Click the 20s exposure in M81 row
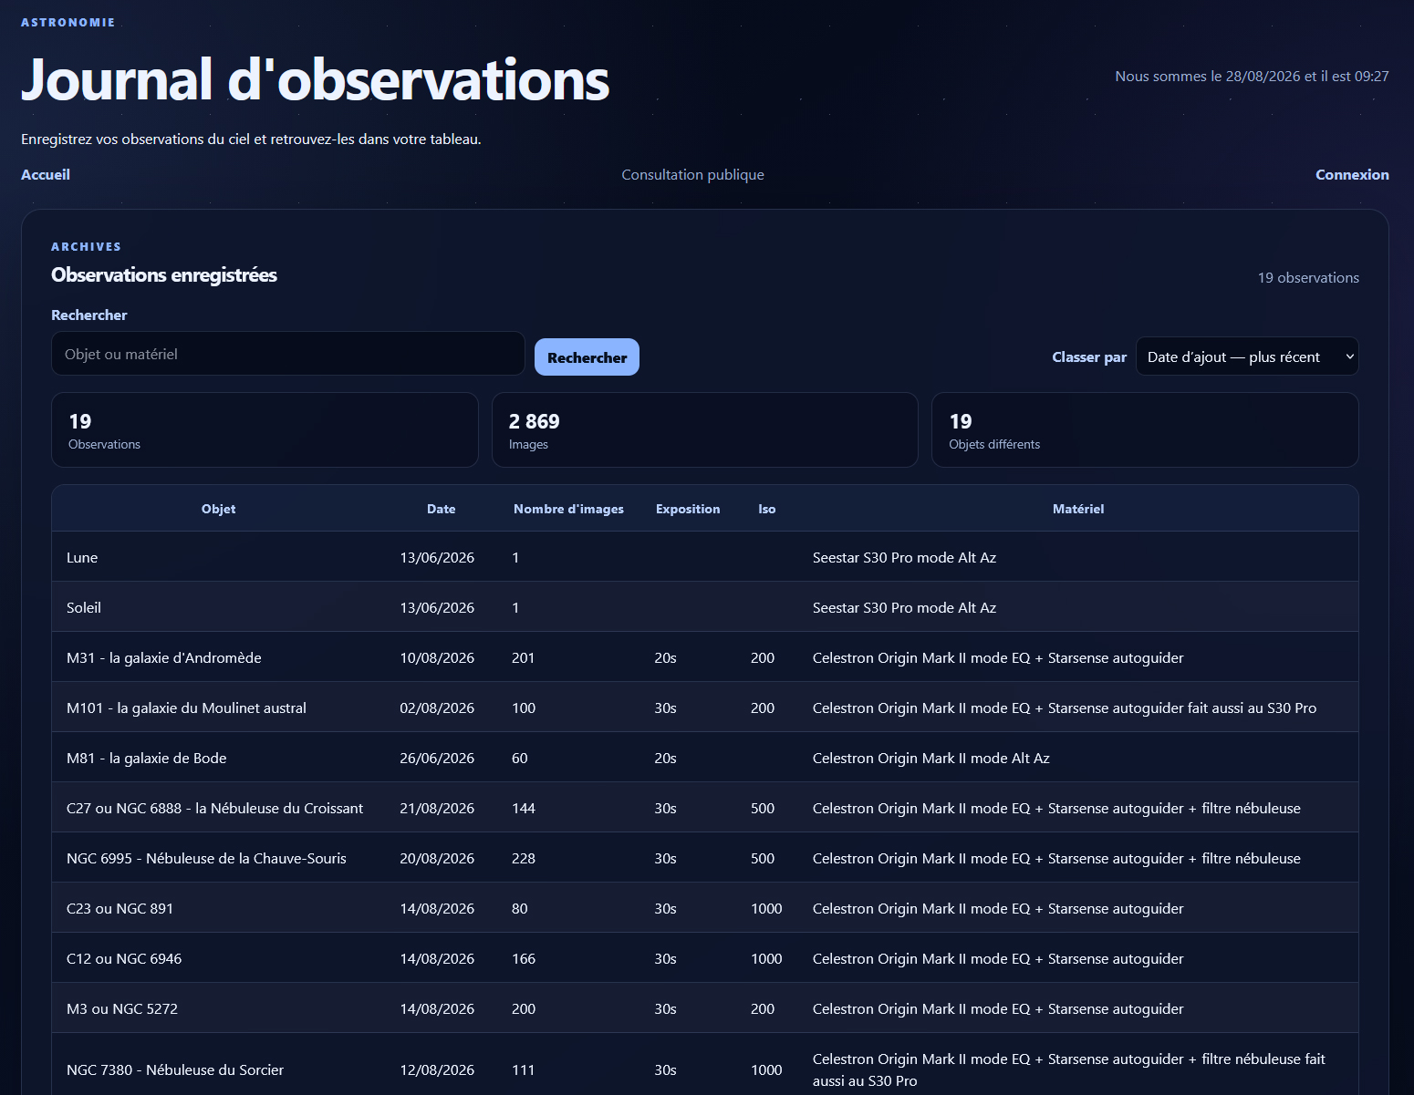The image size is (1414, 1095). [x=665, y=758]
